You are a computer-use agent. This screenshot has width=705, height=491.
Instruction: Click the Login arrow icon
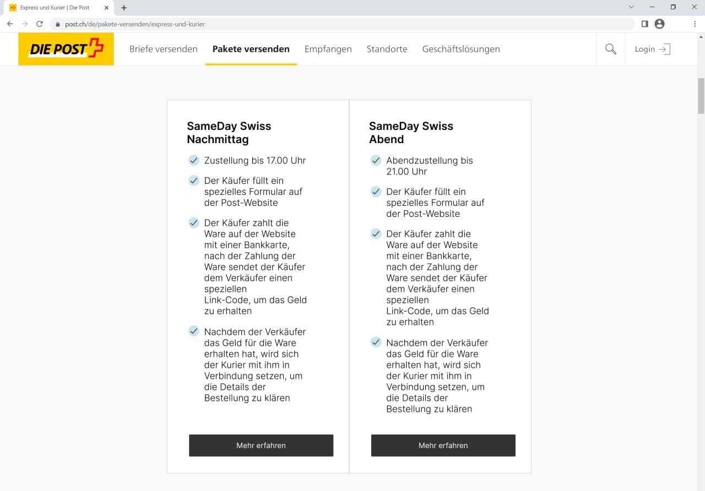click(x=665, y=49)
